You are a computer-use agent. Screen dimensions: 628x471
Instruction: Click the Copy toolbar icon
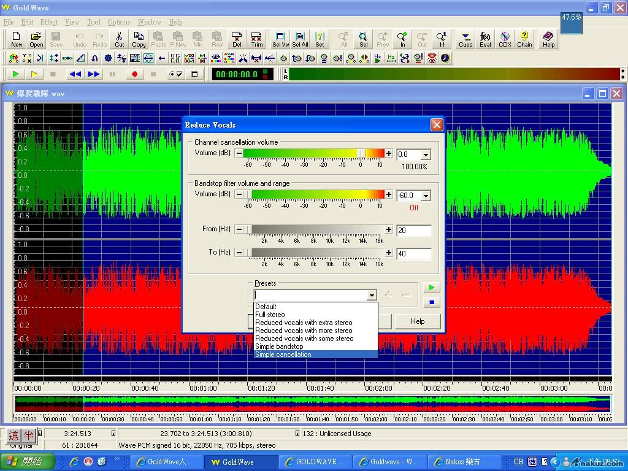[x=139, y=39]
